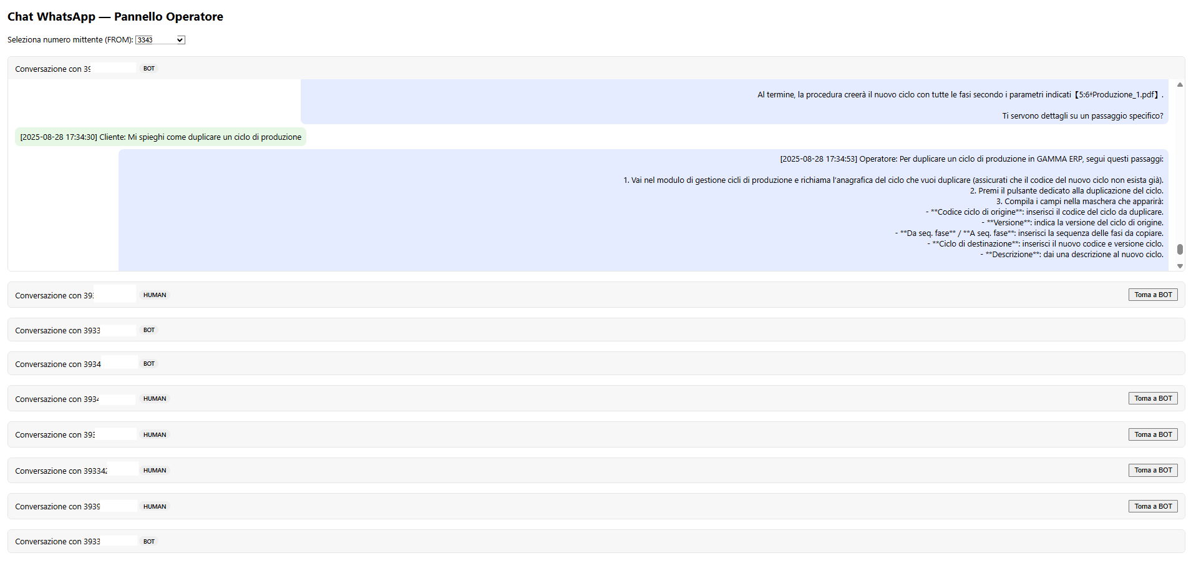The image size is (1191, 568).
Task: Click the chat scrollbar thumb
Action: point(1180,249)
